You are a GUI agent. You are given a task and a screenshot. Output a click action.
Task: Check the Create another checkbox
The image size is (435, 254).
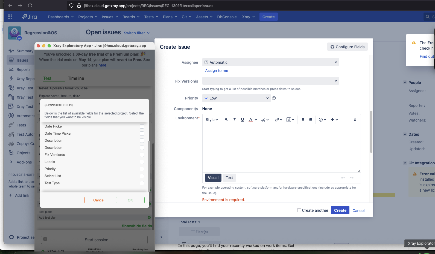(x=299, y=210)
